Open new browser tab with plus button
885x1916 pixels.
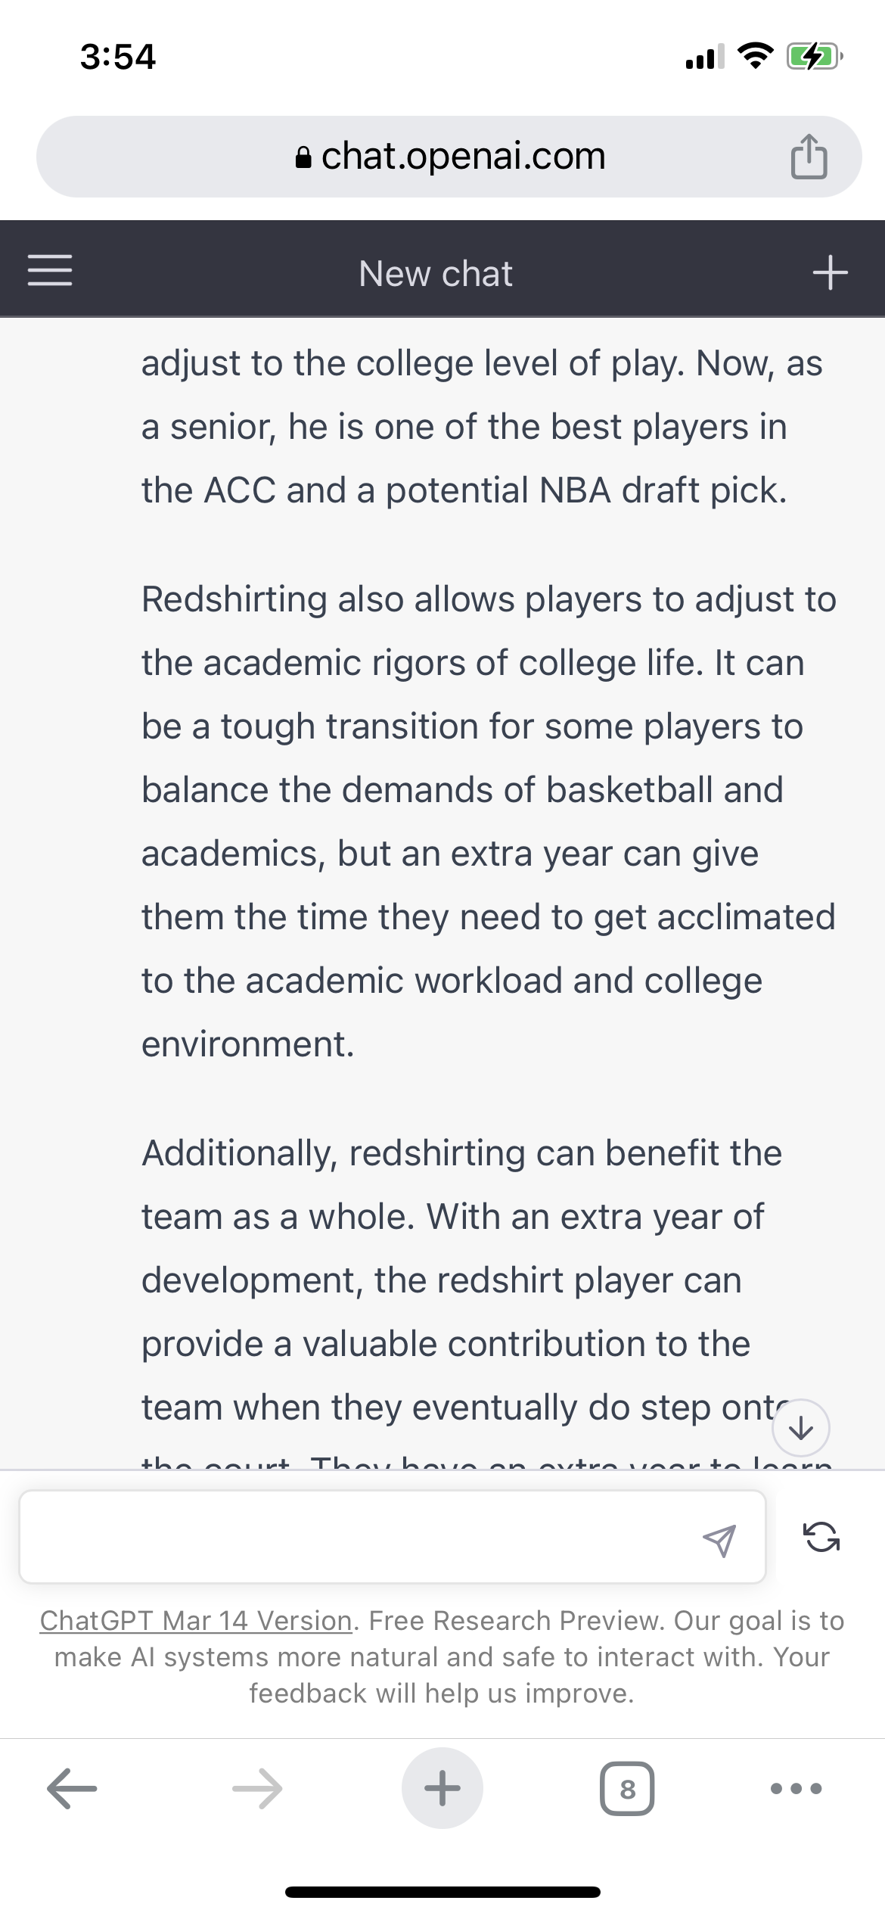[x=442, y=1788]
